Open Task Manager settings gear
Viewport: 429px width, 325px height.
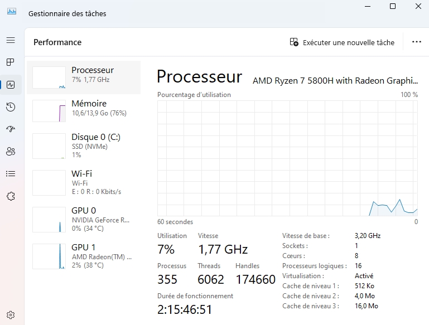[x=10, y=315]
